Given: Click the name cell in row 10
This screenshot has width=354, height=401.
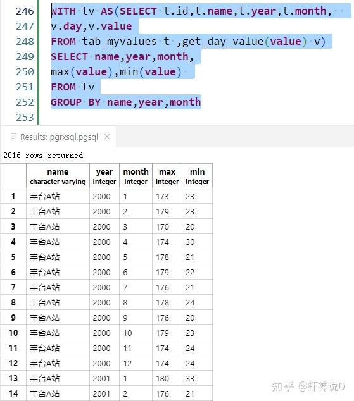Looking at the screenshot, I should (x=58, y=333).
